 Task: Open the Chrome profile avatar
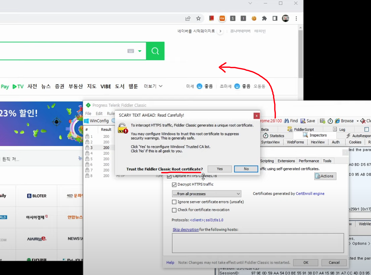pos(285,18)
